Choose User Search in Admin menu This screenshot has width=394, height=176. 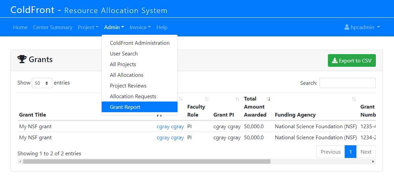[140, 54]
